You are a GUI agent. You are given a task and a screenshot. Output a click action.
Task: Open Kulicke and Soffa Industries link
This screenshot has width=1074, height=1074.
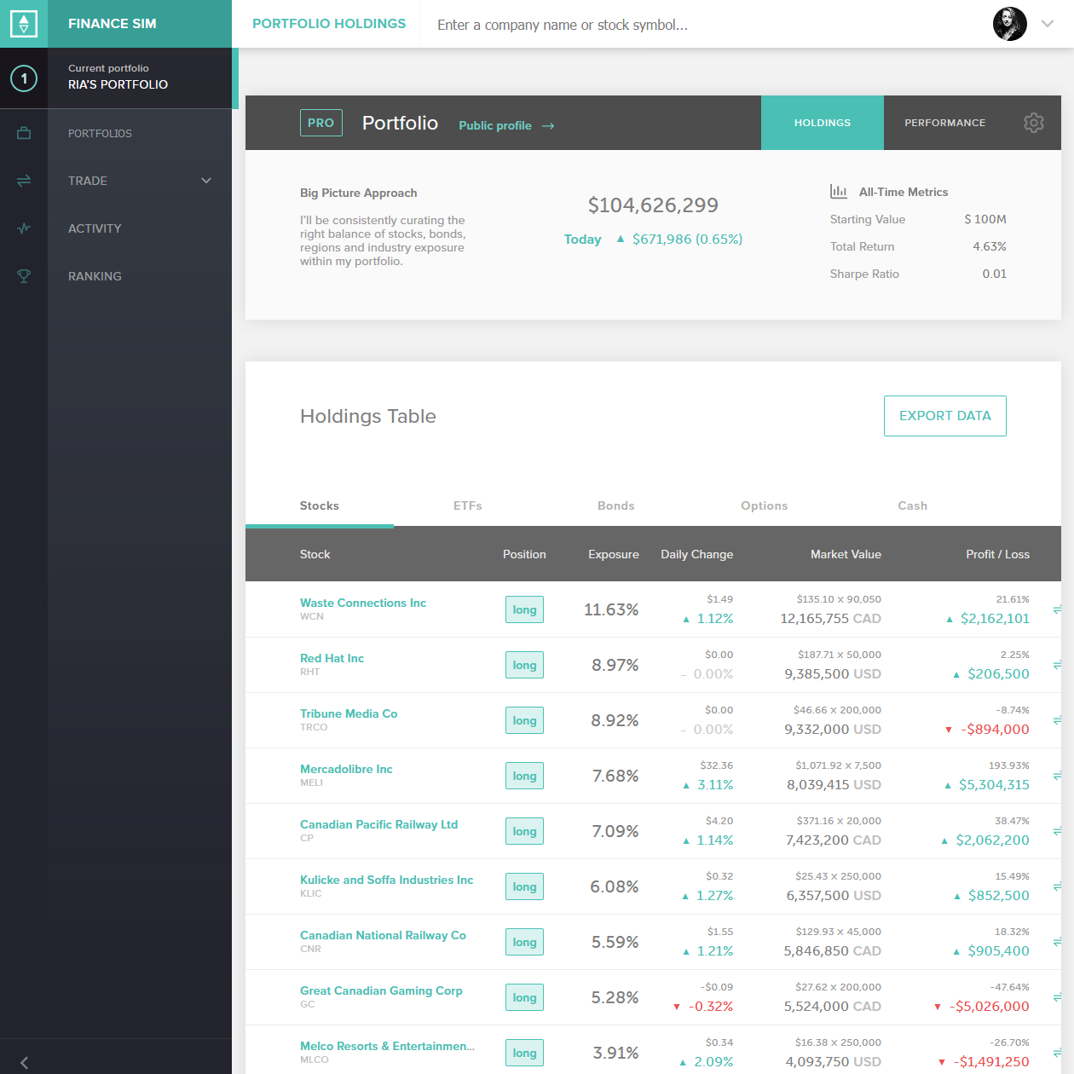click(x=386, y=880)
